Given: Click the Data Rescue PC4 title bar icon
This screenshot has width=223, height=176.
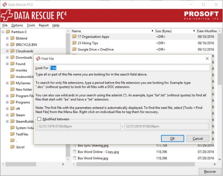Looking at the screenshot, I should pos(5,4).
